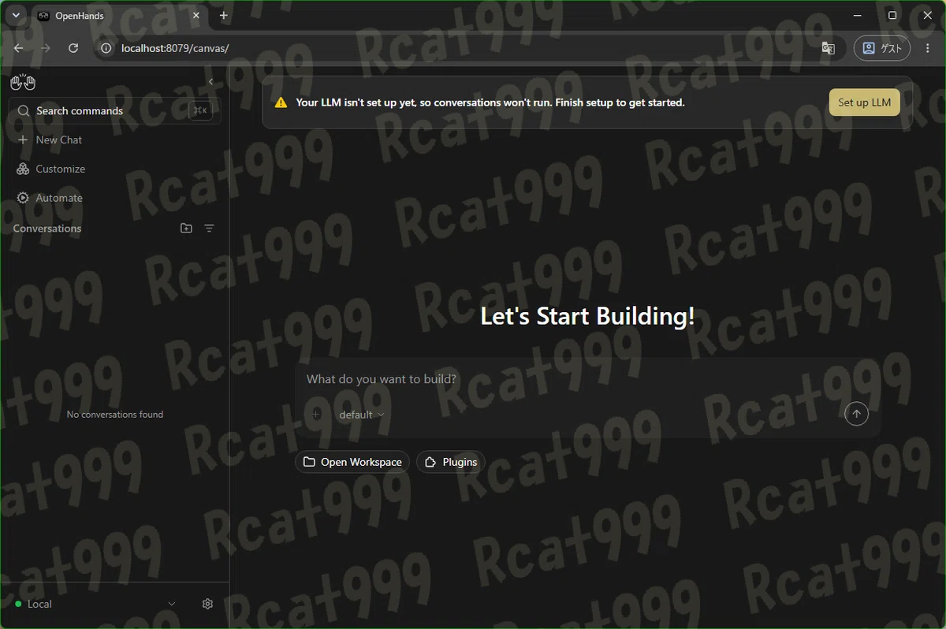Open the ゲスト guest profile button
This screenshot has width=946, height=629.
[x=882, y=48]
